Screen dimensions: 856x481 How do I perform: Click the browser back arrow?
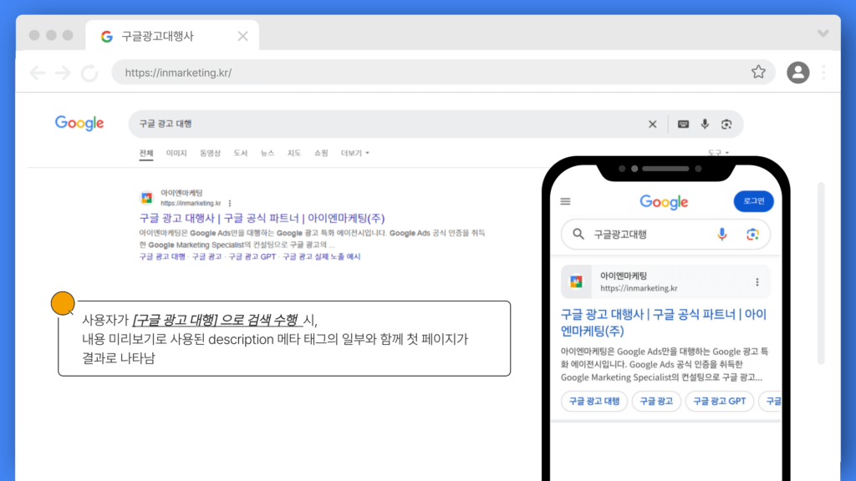coord(37,73)
